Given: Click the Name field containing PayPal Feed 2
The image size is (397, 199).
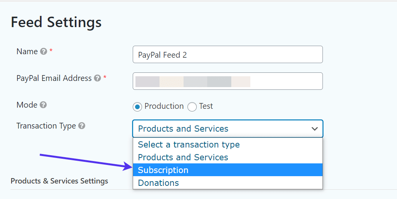Looking at the screenshot, I should [x=227, y=55].
